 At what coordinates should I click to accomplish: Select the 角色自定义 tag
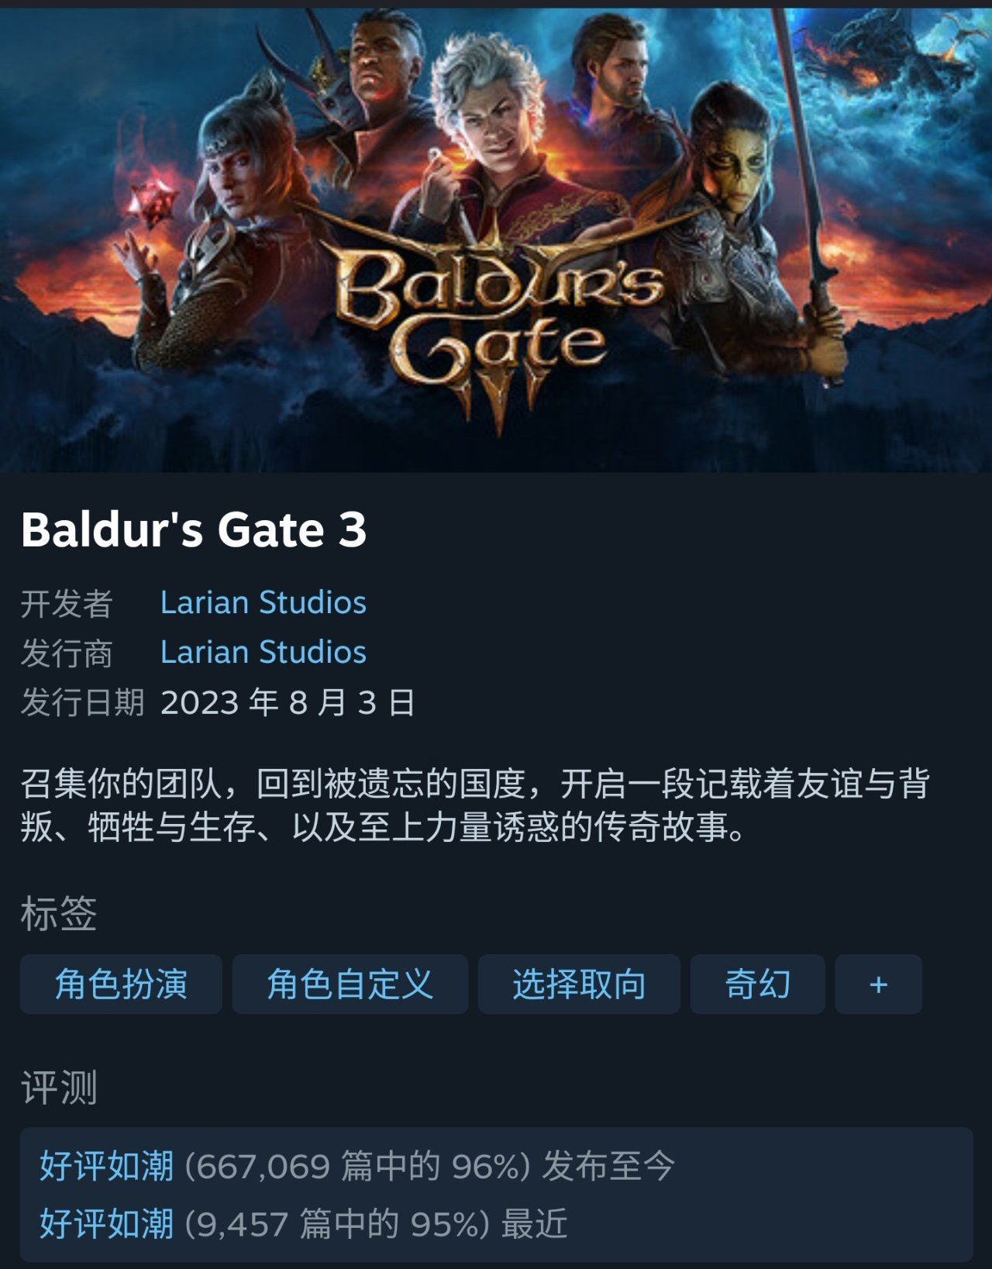[350, 985]
